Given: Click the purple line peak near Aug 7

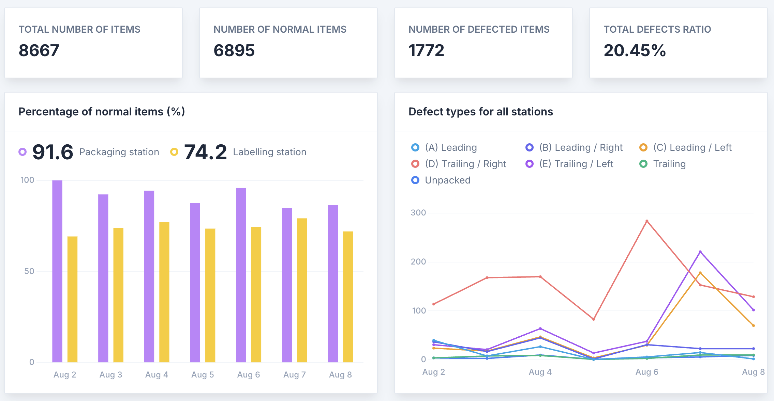Looking at the screenshot, I should click(x=700, y=252).
